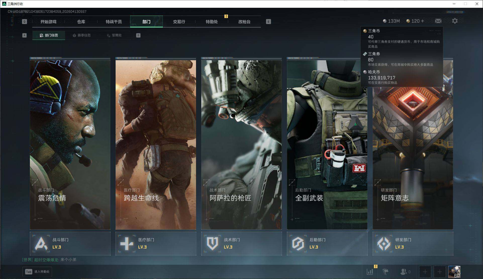Click the player avatar level 60

pyautogui.click(x=454, y=272)
